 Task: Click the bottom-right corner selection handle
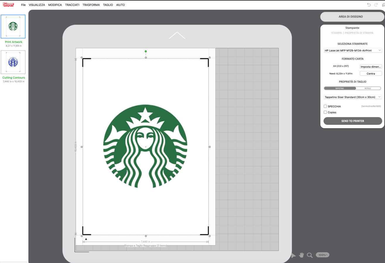(x=210, y=236)
